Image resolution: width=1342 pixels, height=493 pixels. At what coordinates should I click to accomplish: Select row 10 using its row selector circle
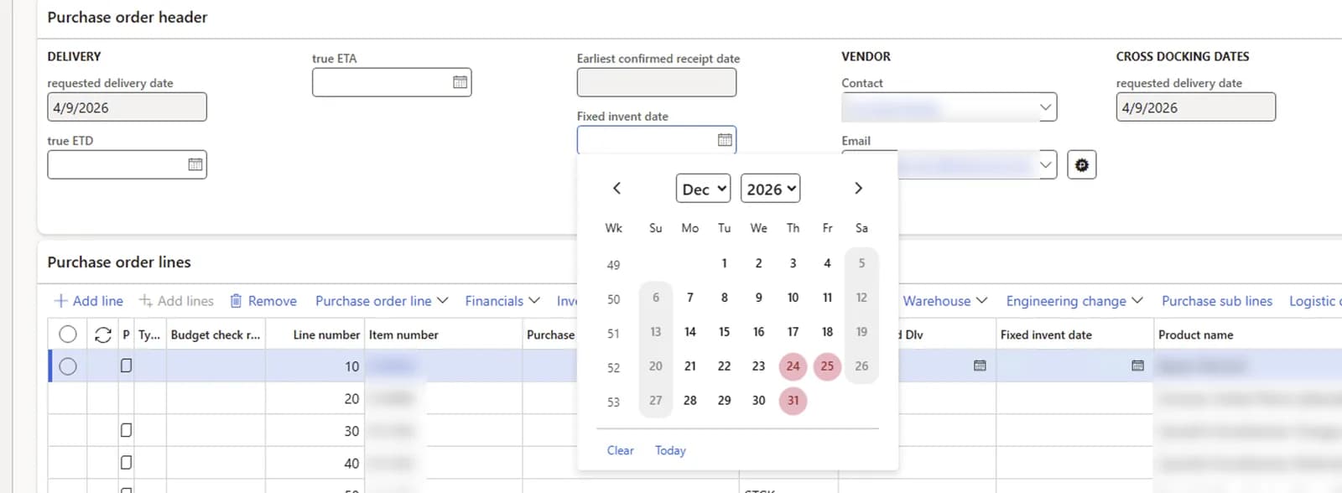click(x=68, y=366)
